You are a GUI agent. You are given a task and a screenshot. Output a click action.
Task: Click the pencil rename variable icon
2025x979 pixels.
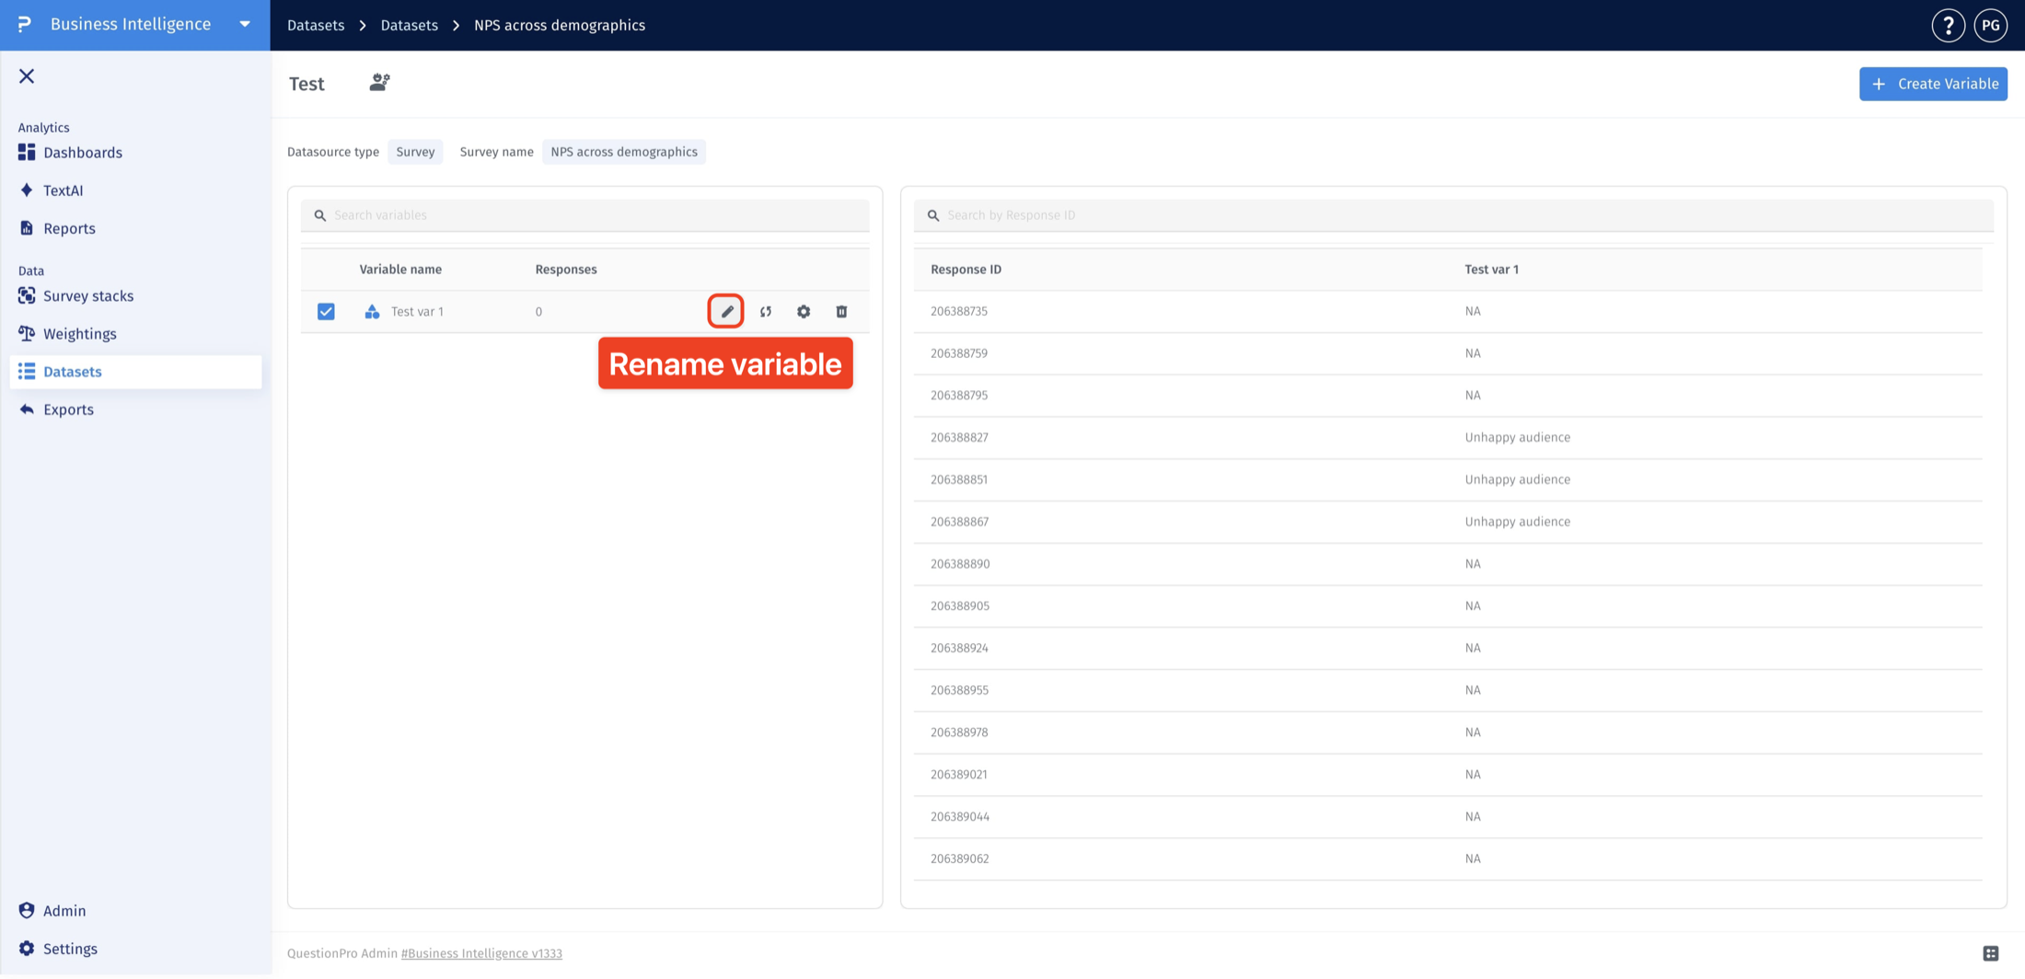tap(726, 311)
